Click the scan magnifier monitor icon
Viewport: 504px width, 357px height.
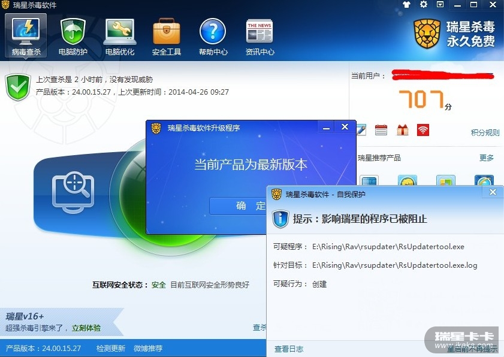click(x=74, y=192)
